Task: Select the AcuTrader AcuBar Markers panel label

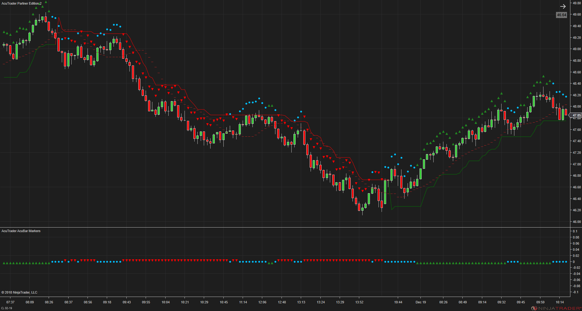Action: tap(21, 231)
